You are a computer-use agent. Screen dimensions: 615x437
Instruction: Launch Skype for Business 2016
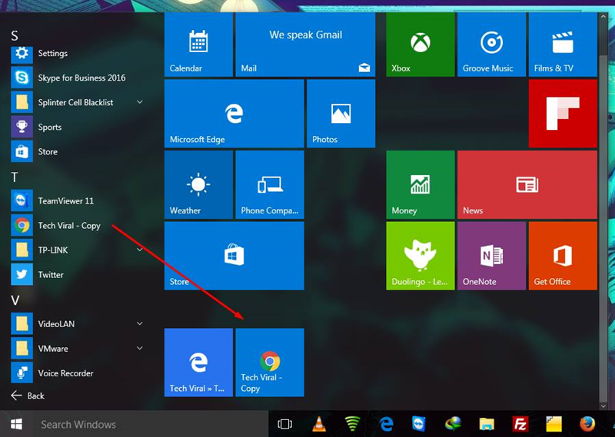click(77, 78)
